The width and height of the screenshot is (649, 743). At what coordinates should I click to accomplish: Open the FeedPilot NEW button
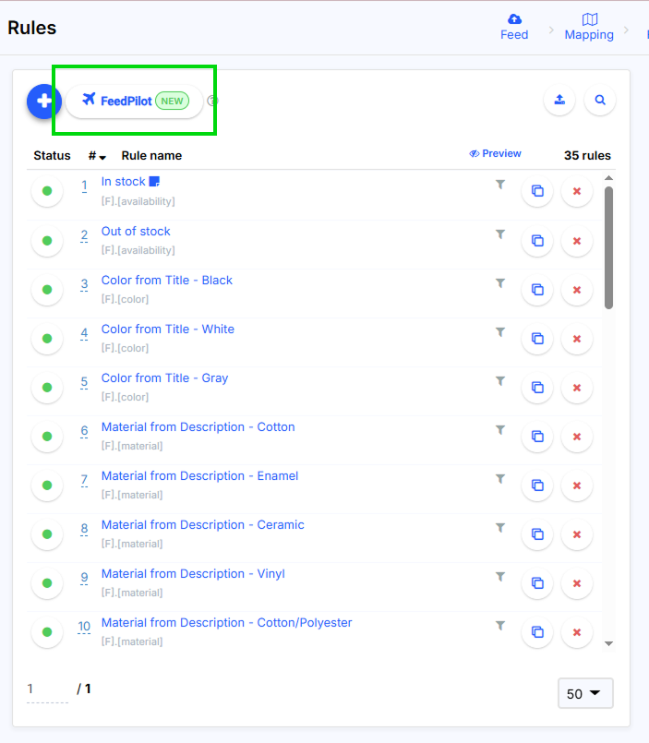point(134,101)
